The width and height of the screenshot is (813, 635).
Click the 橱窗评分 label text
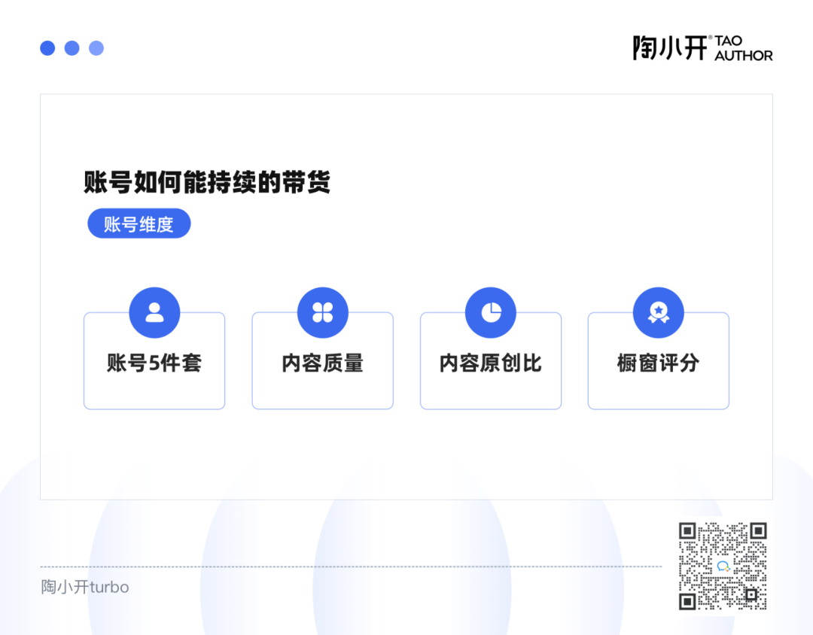click(659, 363)
